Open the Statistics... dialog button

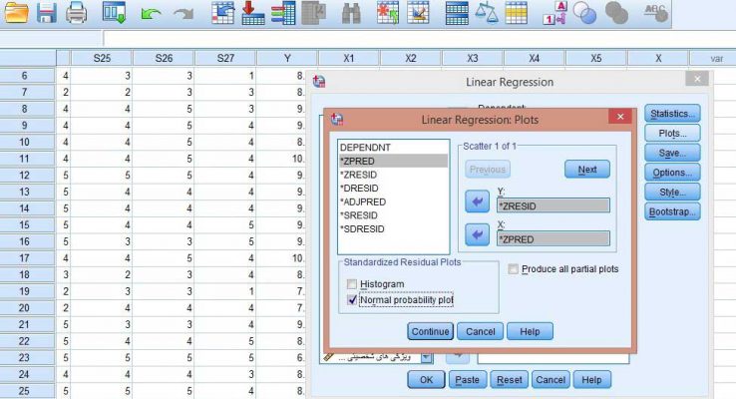pos(672,114)
